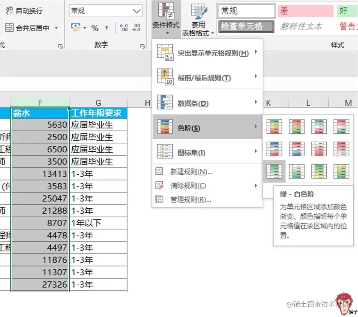Select salary cell 8707
358x317 pixels.
click(x=40, y=223)
